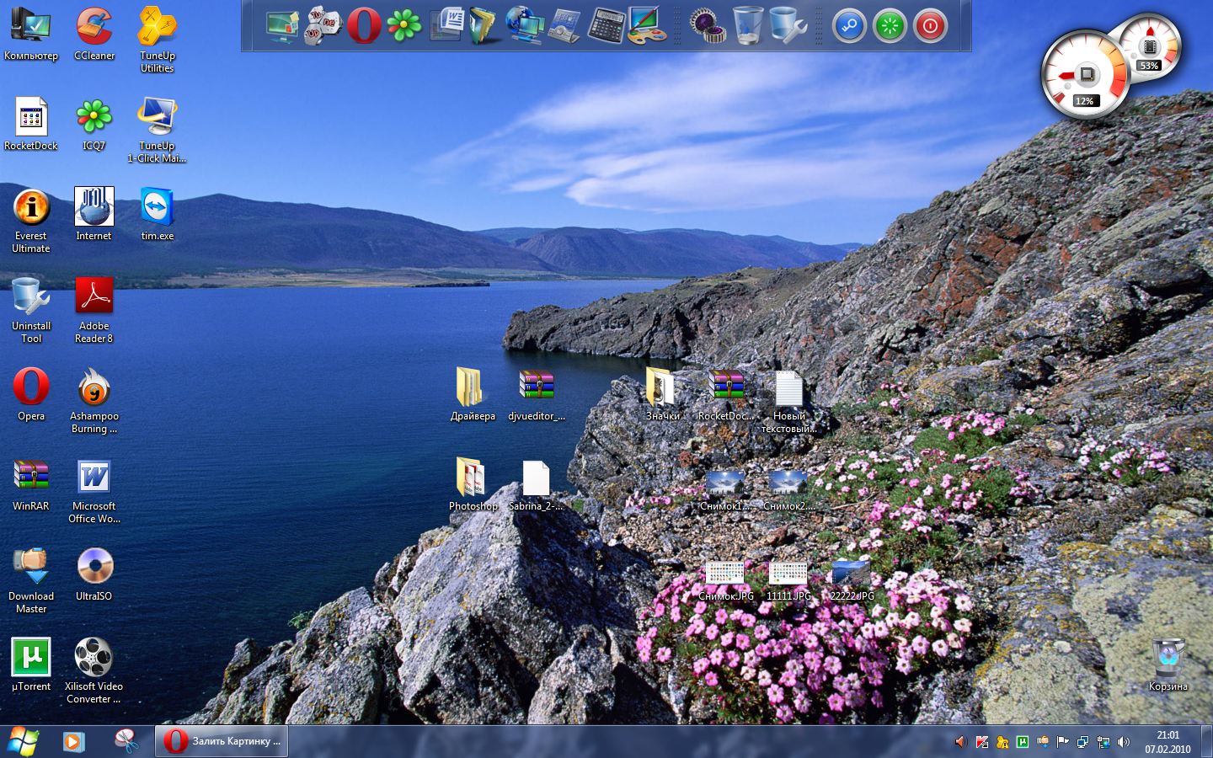Open the µTorrent desktop shortcut
Image resolution: width=1213 pixels, height=758 pixels.
point(31,657)
